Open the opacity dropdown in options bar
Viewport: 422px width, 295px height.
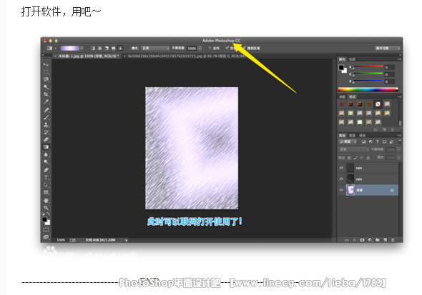click(x=200, y=49)
